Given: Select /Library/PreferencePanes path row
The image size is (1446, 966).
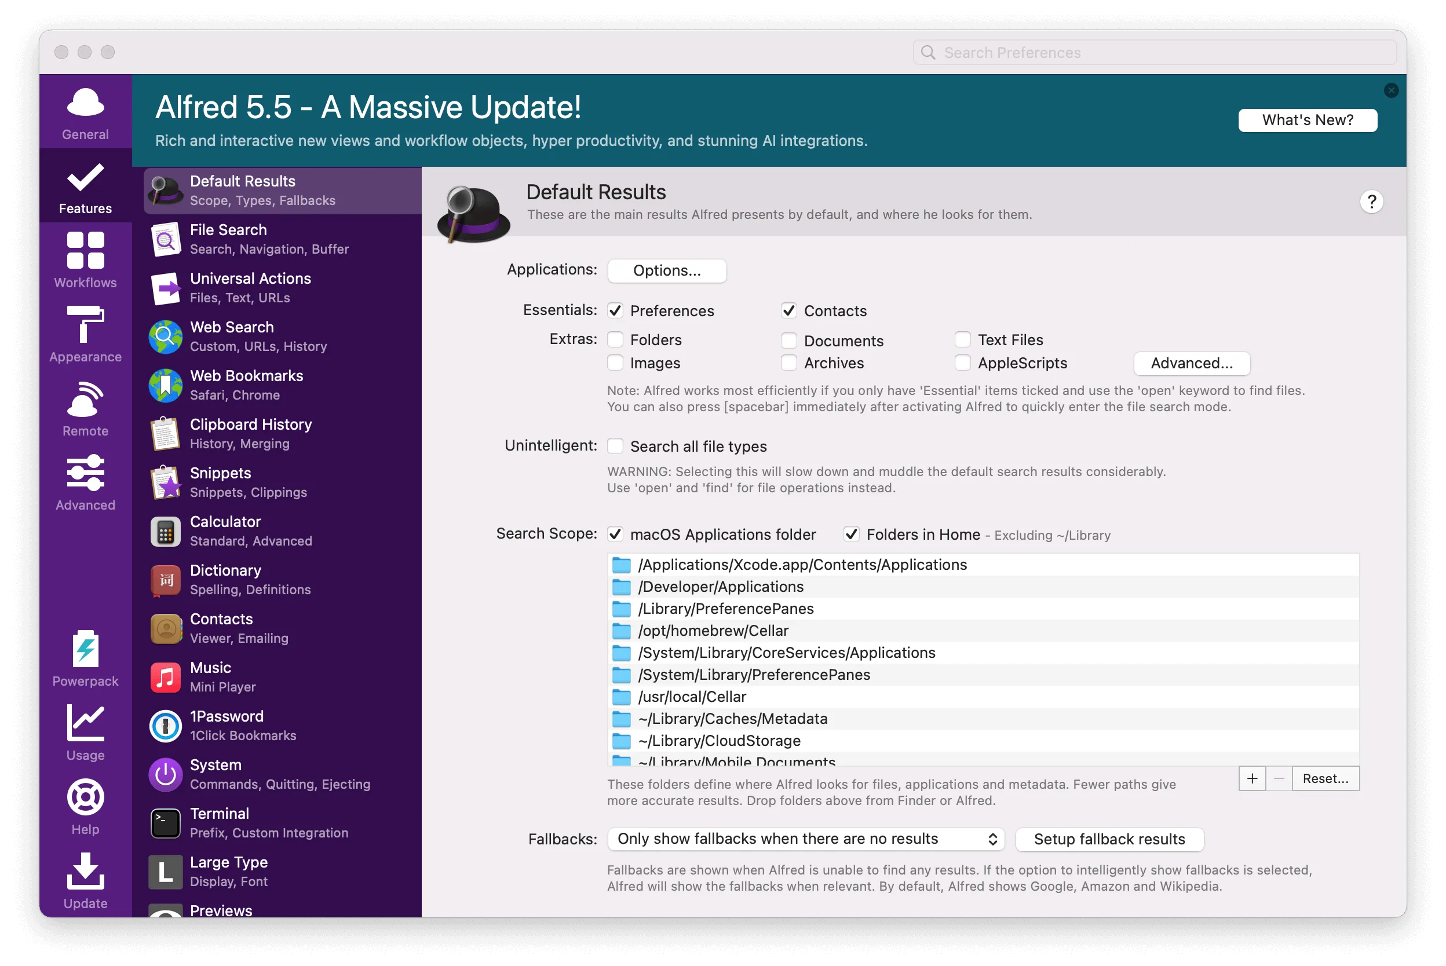Looking at the screenshot, I should point(983,609).
